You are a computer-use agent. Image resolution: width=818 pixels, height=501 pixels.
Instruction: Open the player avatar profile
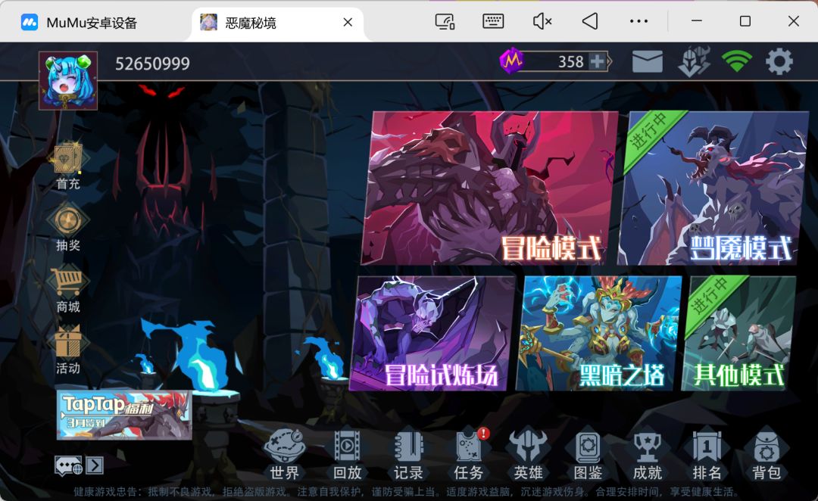click(68, 80)
